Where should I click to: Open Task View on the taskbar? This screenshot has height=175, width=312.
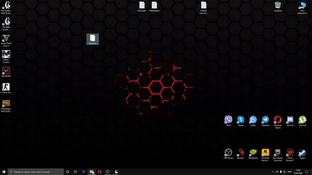[x=76, y=172]
